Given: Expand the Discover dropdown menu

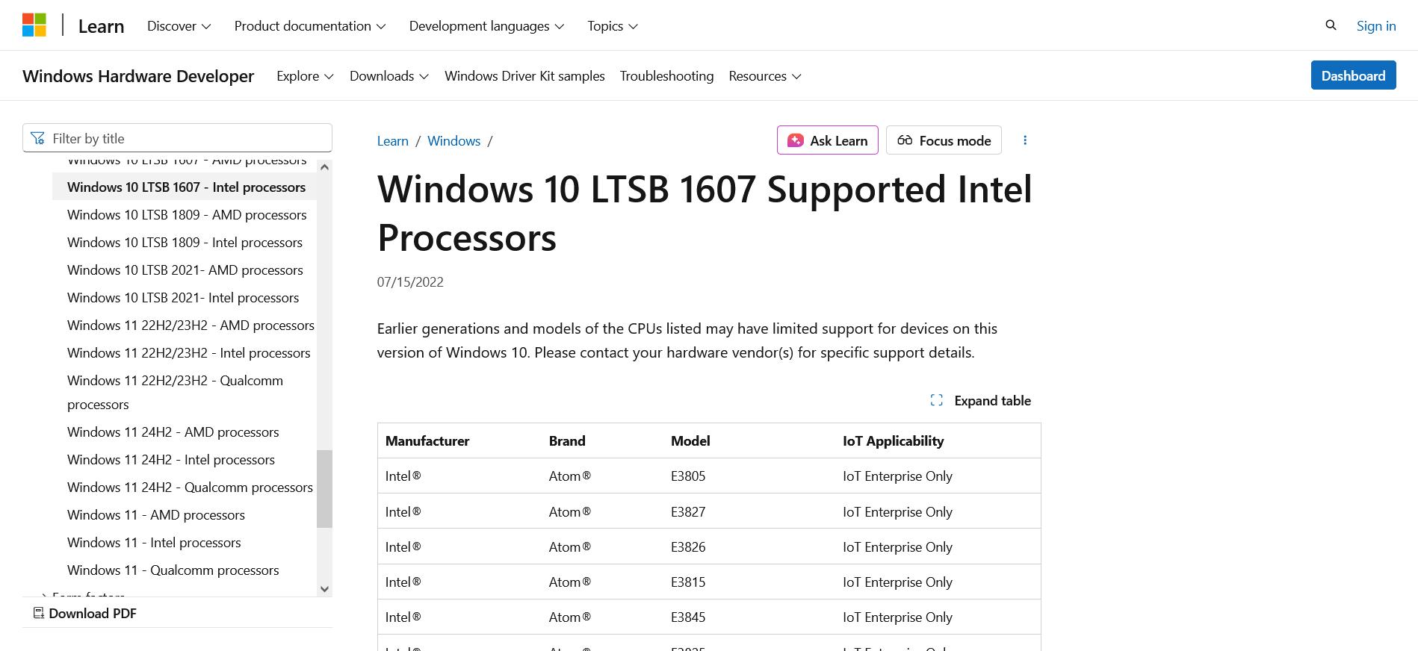Looking at the screenshot, I should [179, 26].
